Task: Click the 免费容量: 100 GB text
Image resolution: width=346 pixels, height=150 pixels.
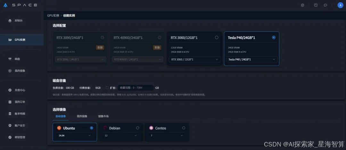Action: click(63, 88)
